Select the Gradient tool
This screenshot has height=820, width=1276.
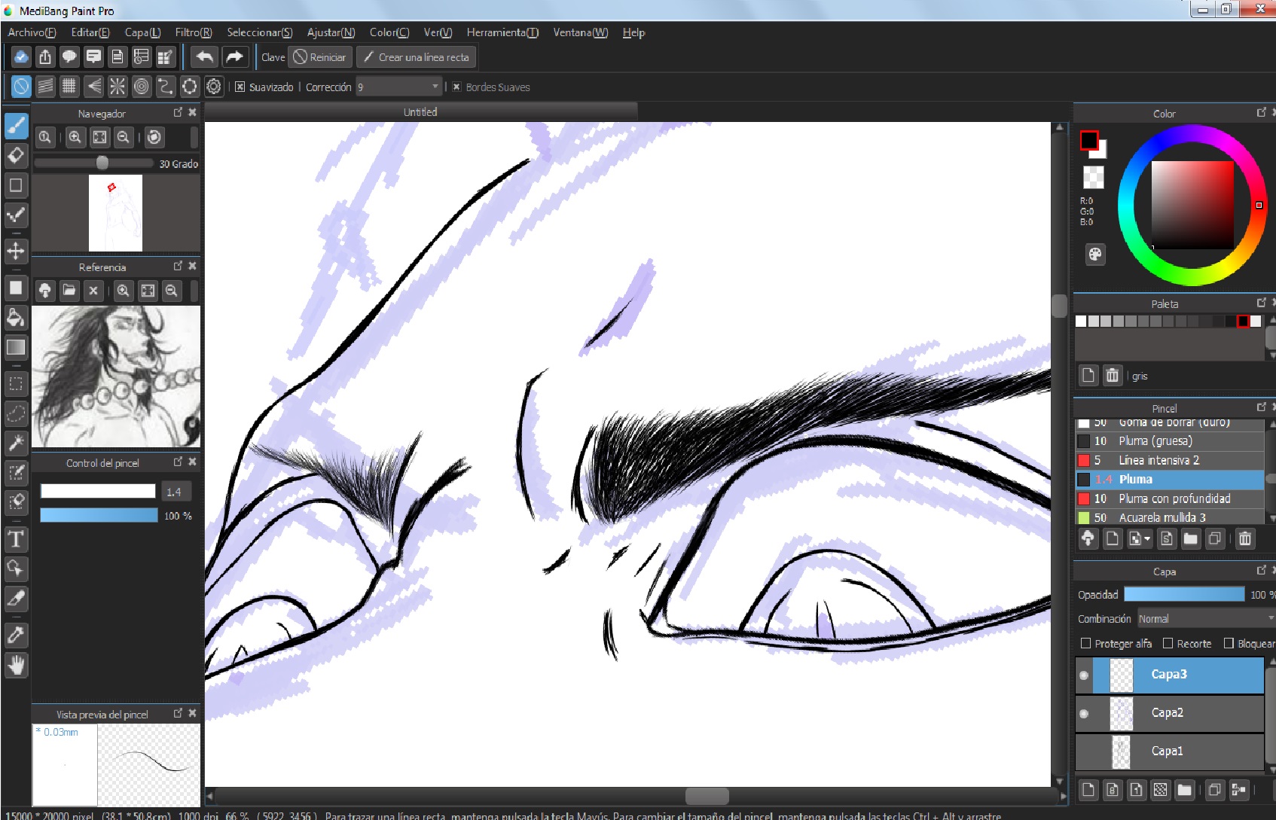point(16,347)
